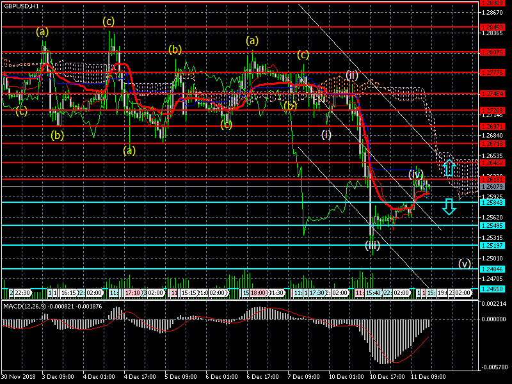Image resolution: width=512 pixels, height=384 pixels.
Task: Click the 5 Dec 09:00 time label
Action: tap(181, 377)
